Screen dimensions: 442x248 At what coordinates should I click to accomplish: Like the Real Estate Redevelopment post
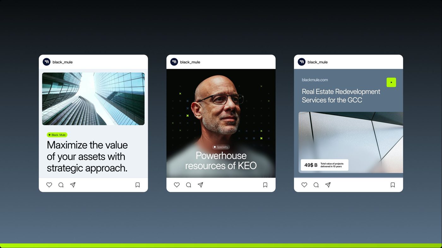304,185
